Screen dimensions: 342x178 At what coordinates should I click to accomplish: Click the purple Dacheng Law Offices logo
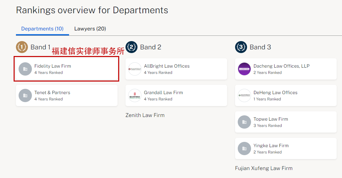[x=244, y=69]
